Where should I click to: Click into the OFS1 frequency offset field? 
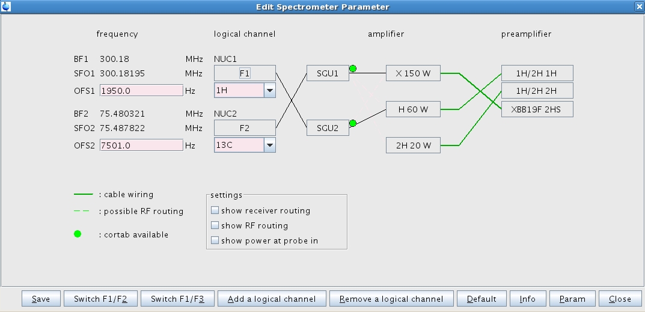[141, 90]
